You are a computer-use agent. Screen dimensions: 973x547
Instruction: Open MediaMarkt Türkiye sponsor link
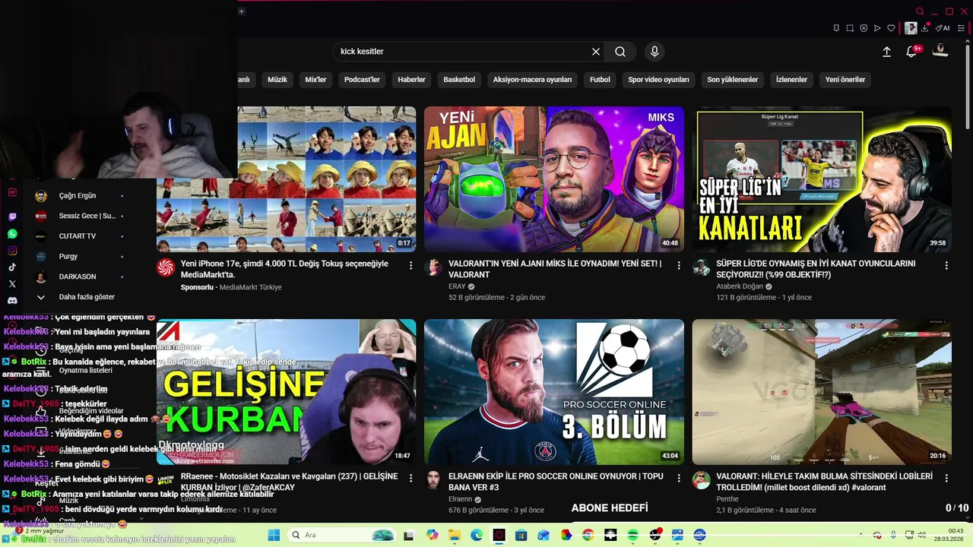(250, 287)
